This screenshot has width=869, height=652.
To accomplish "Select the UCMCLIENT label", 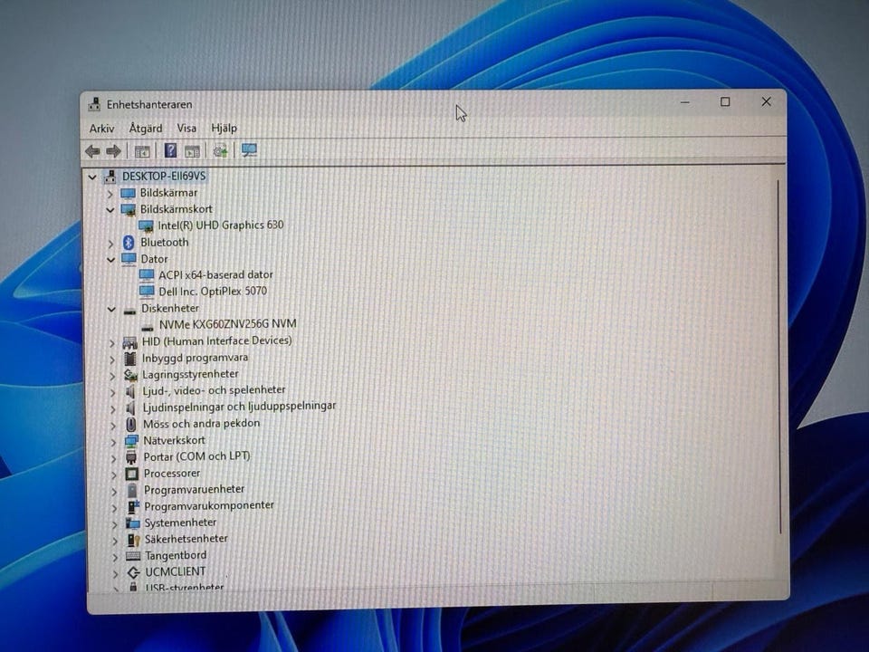I will [x=176, y=571].
